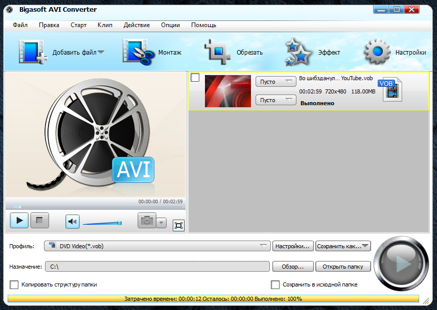Click Добавить файл text label
The height and width of the screenshot is (310, 437).
[75, 53]
